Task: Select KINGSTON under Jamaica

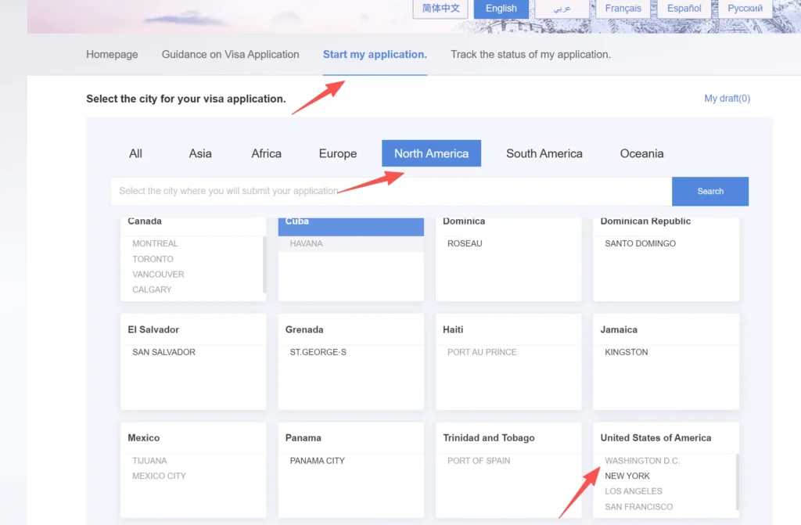Action: click(x=626, y=352)
